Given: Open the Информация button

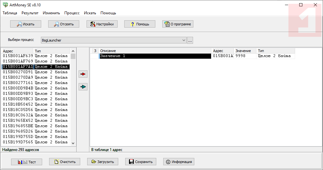Looking at the screenshot, I should point(178,162).
